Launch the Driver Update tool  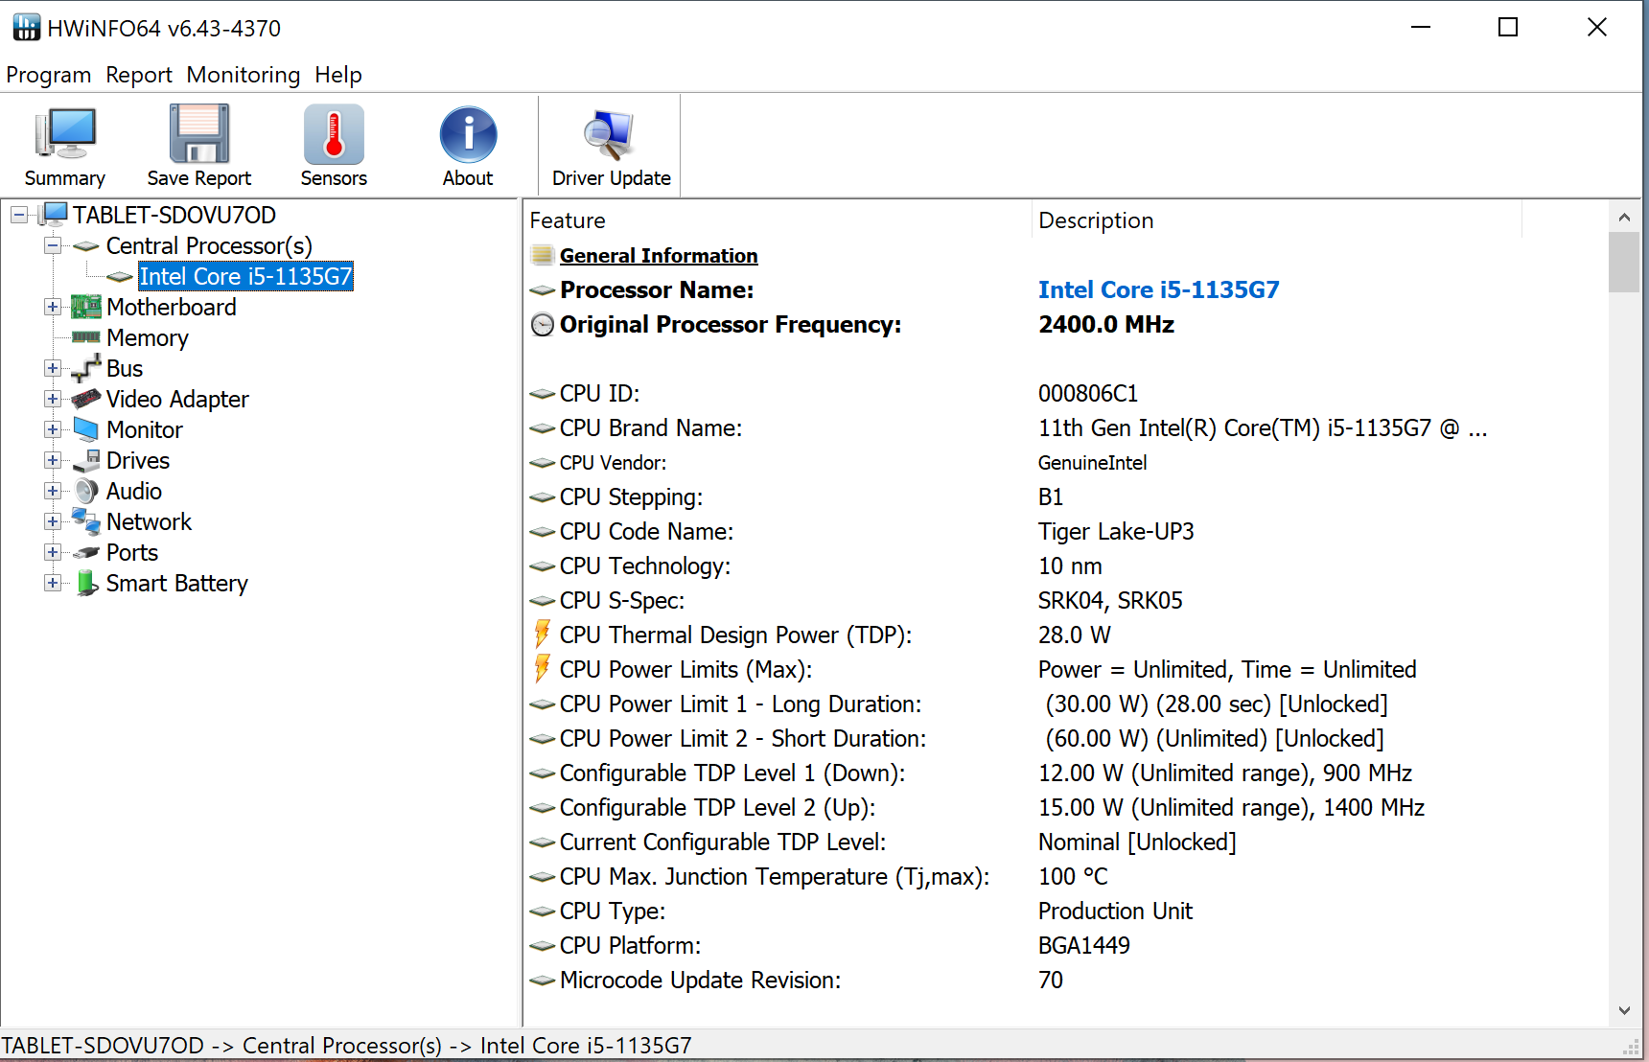click(x=611, y=135)
